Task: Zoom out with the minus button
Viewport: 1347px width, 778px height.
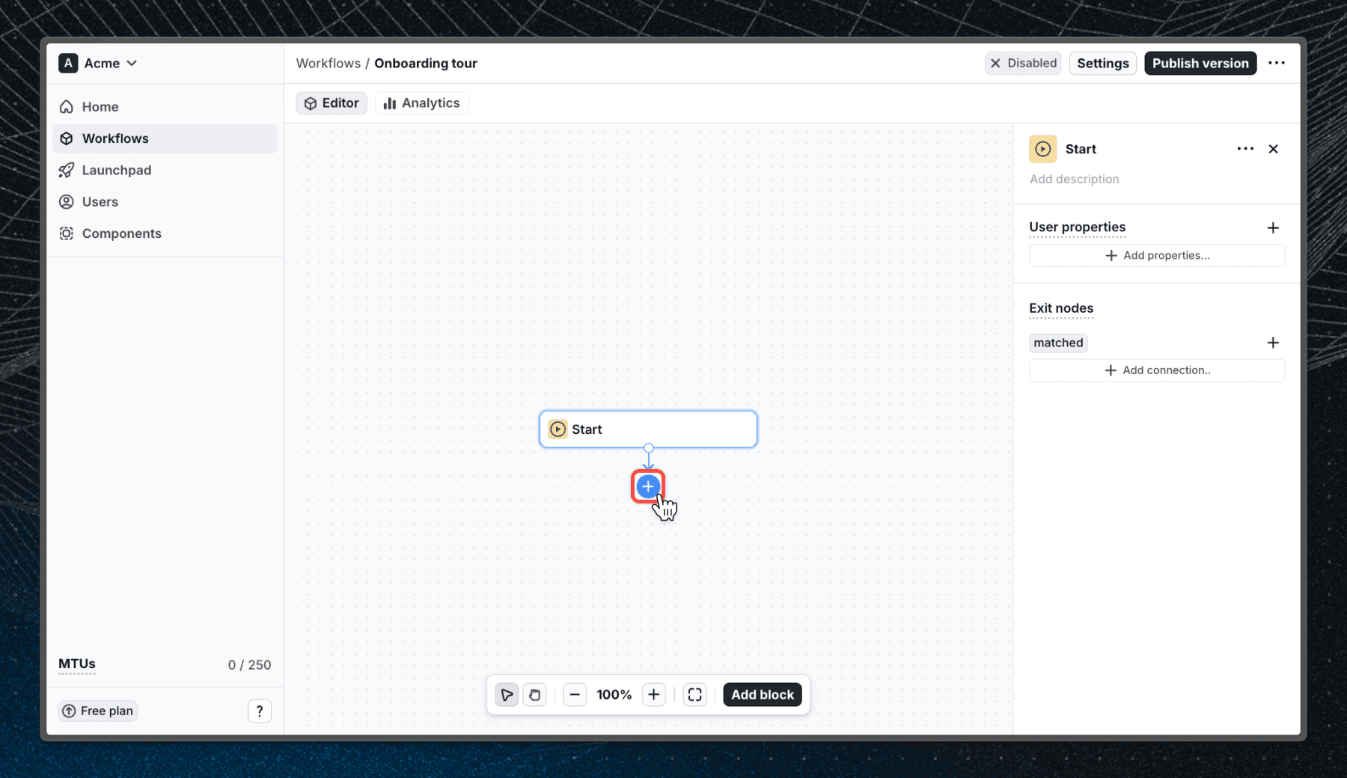Action: point(575,695)
